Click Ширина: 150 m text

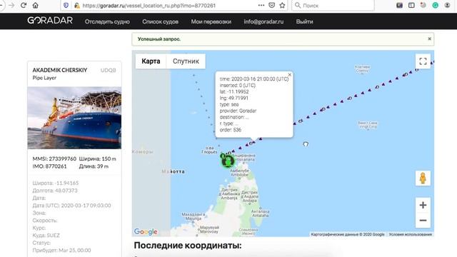click(97, 158)
